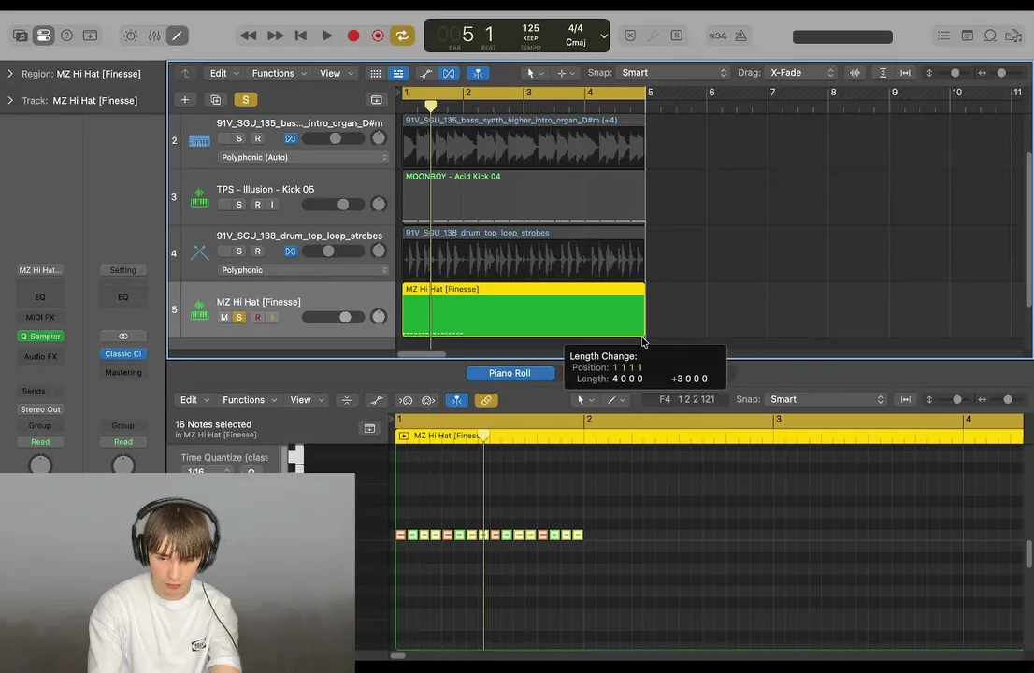This screenshot has width=1034, height=673.
Task: Open Polyphonic (Auto) flex mode dropdown
Action: pos(303,158)
